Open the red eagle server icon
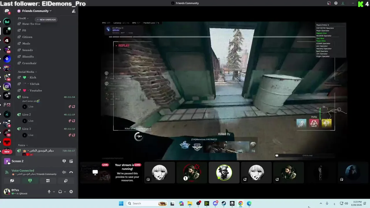Viewport: 370px width, 208px height. (x=7, y=142)
